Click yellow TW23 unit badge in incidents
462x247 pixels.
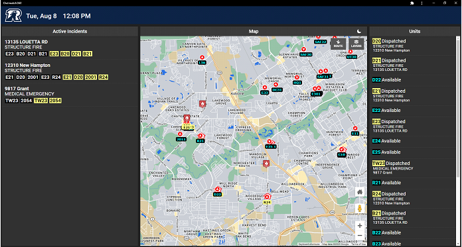40,101
